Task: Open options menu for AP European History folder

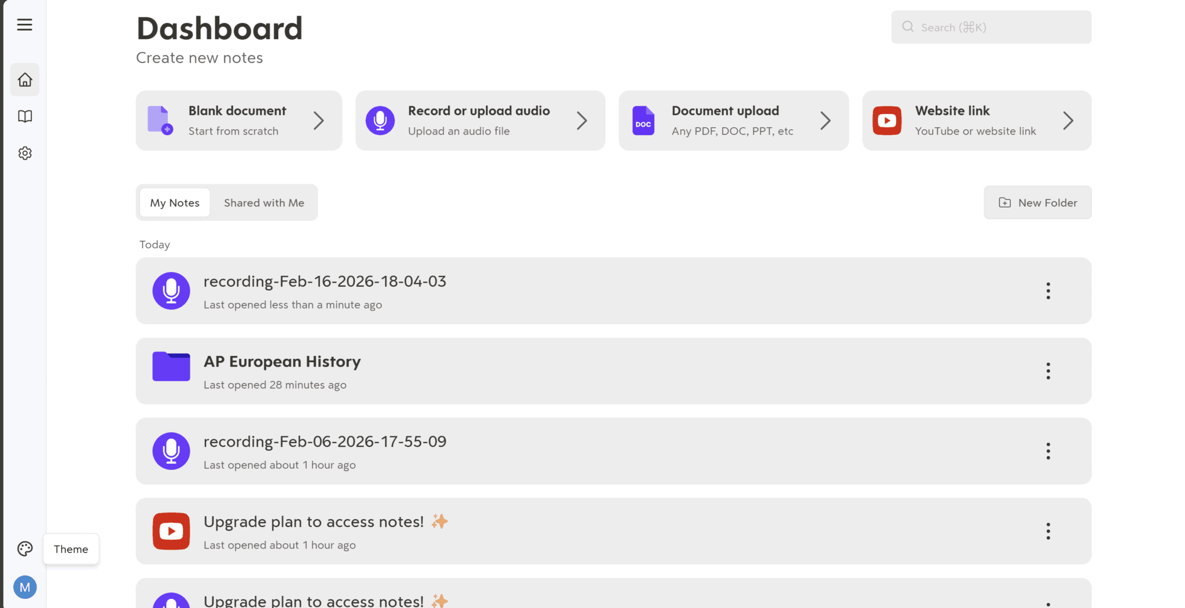Action: point(1048,370)
